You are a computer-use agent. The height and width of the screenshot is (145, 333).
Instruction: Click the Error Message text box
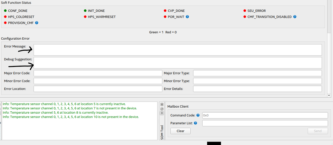pos(177,50)
